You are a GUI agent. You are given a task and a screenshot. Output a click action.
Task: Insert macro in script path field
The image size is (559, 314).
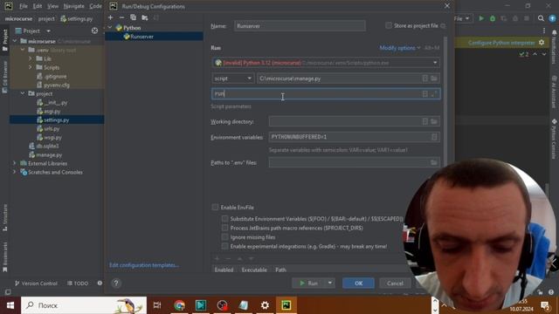click(x=425, y=78)
